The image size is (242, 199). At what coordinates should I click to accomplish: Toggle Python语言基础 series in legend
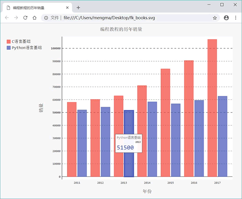24,48
